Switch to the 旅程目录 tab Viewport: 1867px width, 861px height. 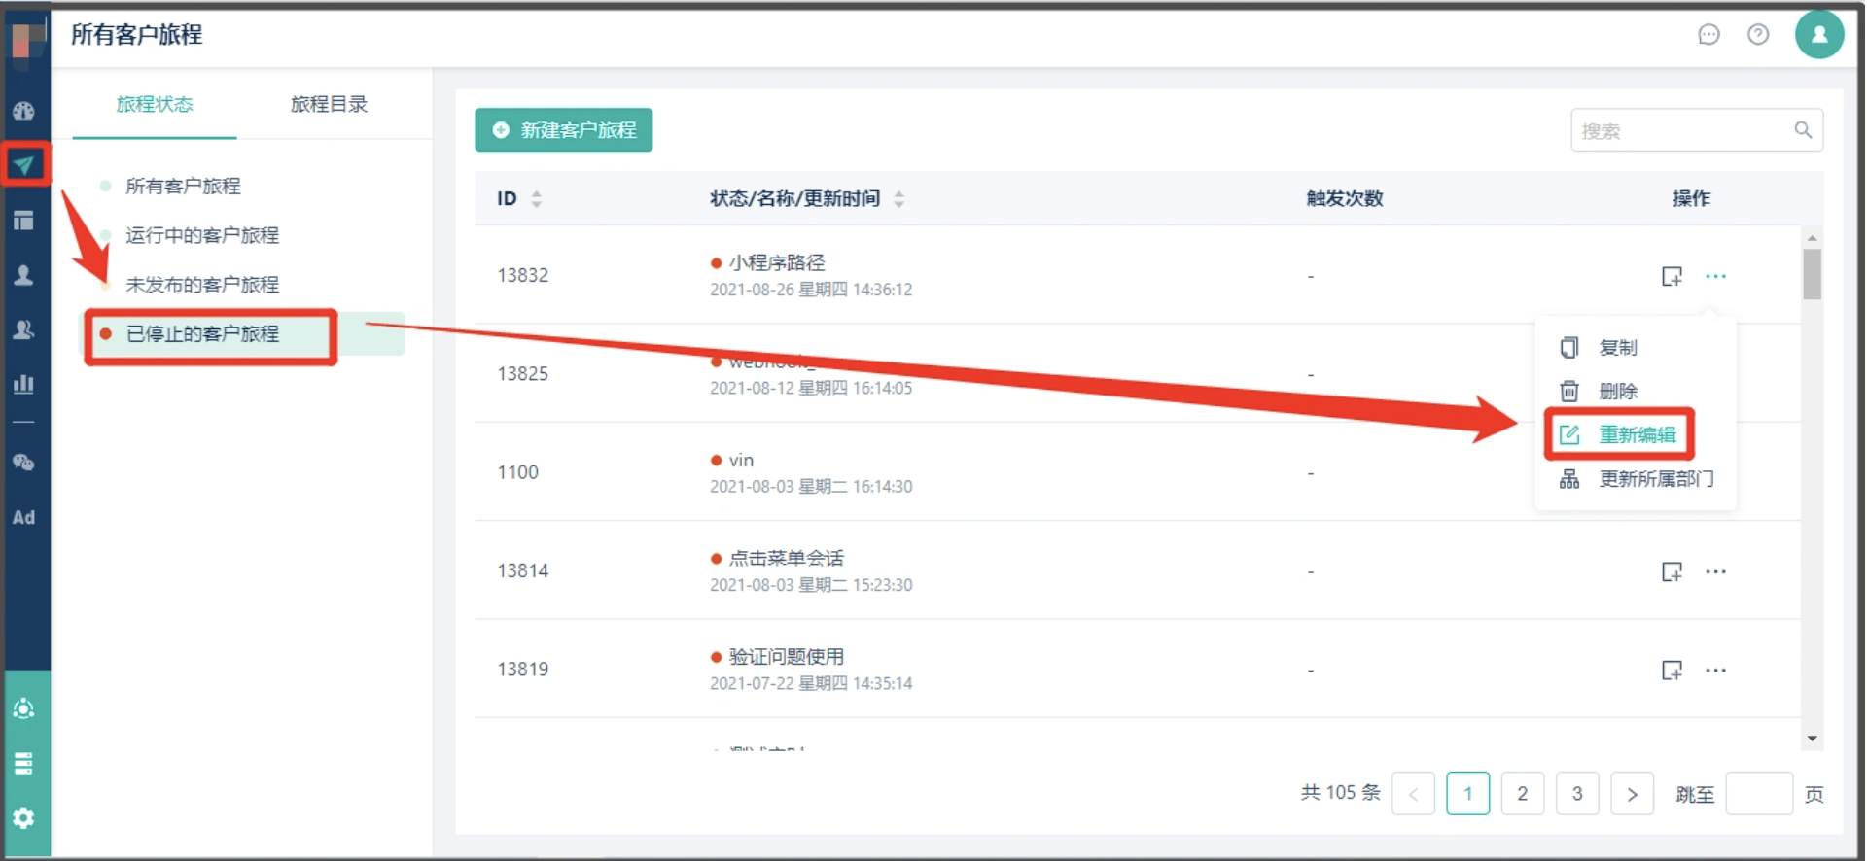click(x=329, y=104)
